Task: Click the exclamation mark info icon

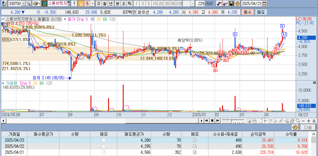Action: [x=74, y=4]
